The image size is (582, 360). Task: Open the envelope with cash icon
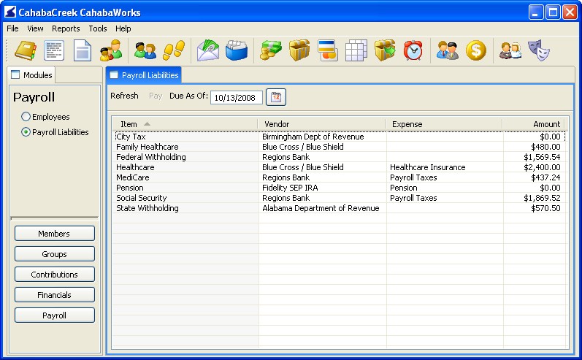pyautogui.click(x=208, y=50)
